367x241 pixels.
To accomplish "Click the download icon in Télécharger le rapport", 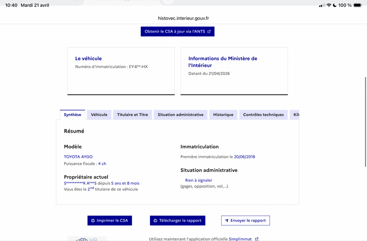I will click(x=155, y=221).
